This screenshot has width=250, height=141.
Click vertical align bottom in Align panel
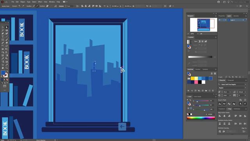[245, 116]
